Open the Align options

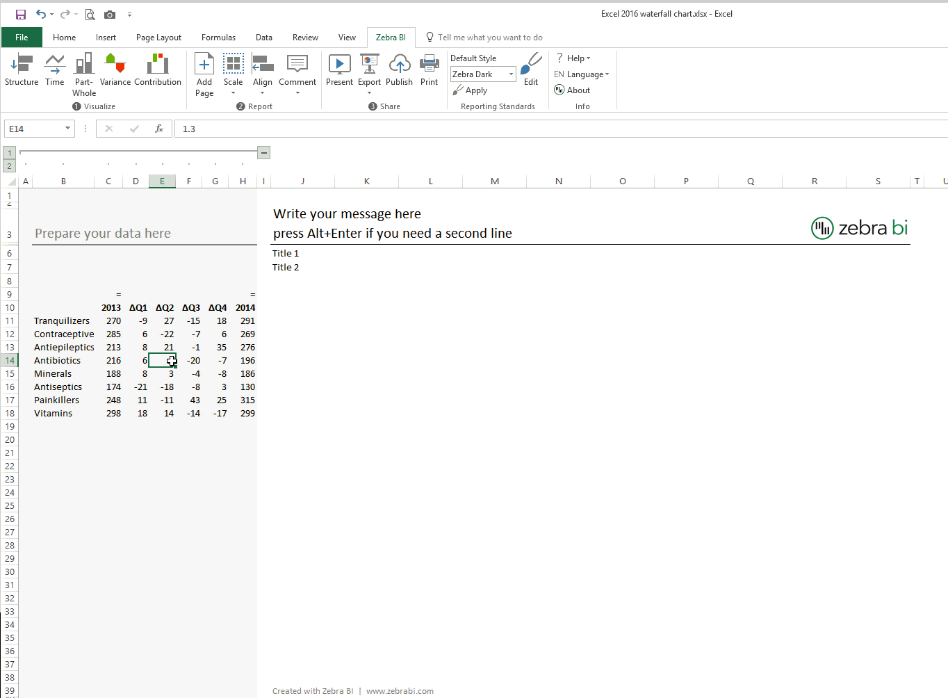coord(263,75)
